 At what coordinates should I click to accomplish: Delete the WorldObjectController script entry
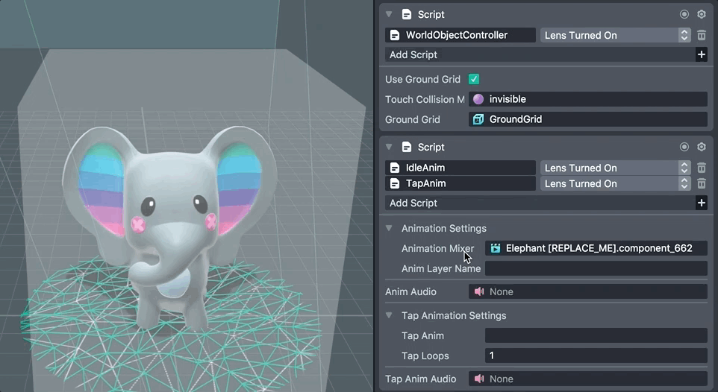[x=702, y=35]
